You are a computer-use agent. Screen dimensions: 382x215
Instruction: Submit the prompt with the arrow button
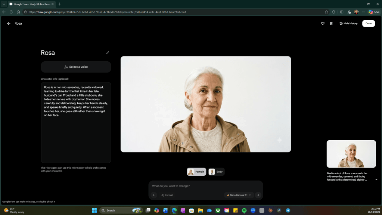pos(258,195)
